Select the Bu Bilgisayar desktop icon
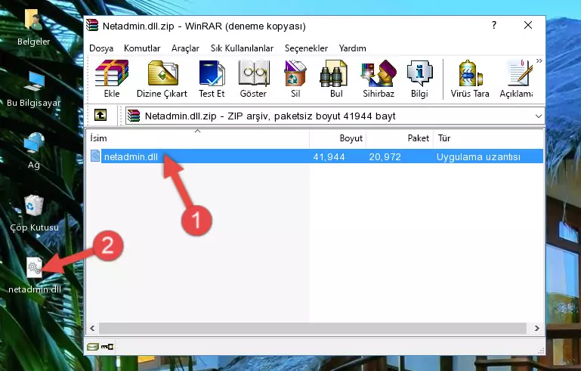 (x=34, y=89)
